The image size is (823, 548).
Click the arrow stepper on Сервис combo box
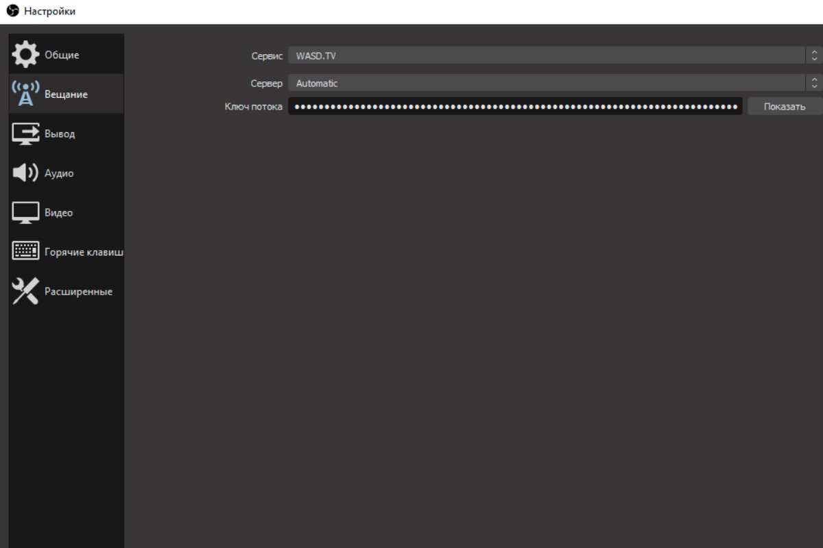[x=814, y=55]
